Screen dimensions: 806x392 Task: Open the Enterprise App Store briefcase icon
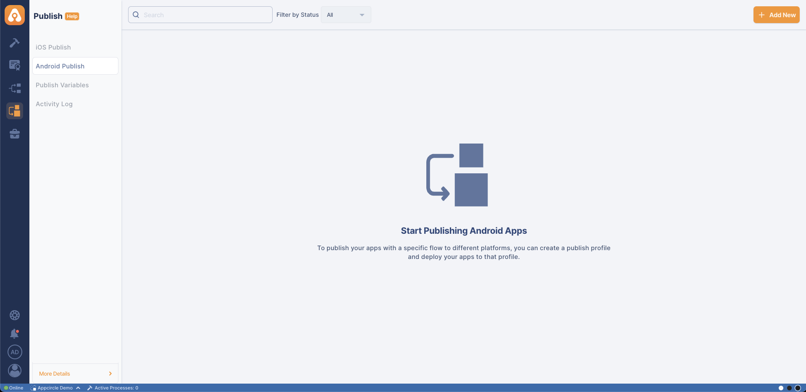tap(15, 134)
